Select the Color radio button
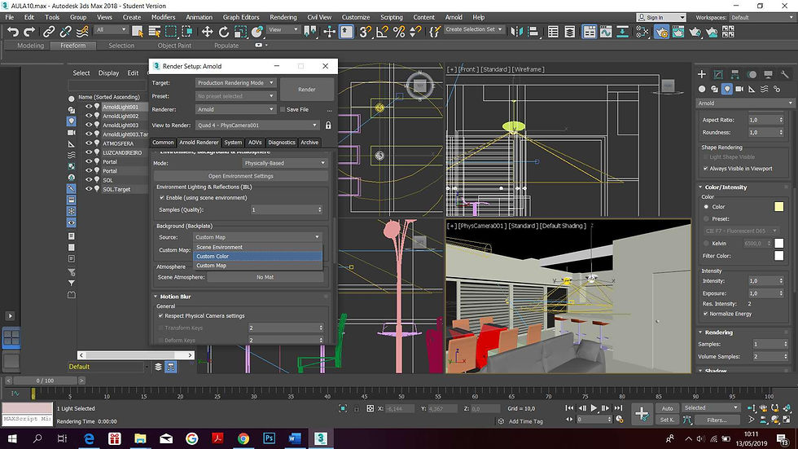The image size is (798, 449). (706, 207)
